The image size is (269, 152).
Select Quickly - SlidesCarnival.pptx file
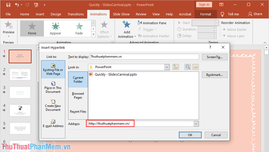click(x=113, y=74)
